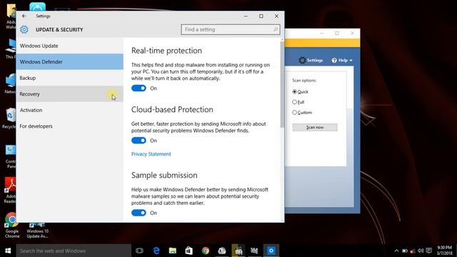
Task: Open the Backup section
Action: [70, 78]
